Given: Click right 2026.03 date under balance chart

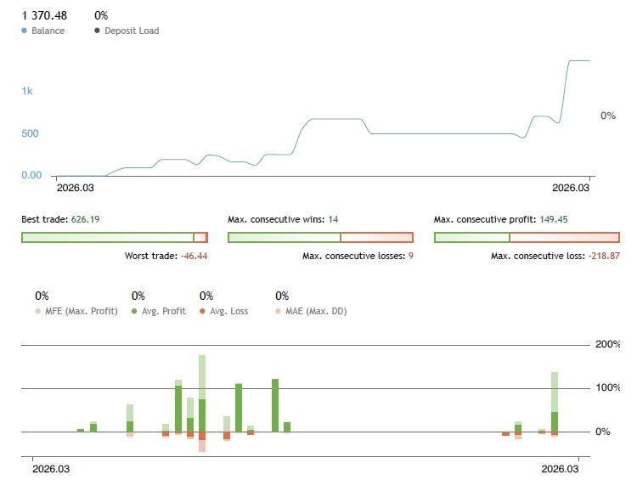Looking at the screenshot, I should point(571,188).
